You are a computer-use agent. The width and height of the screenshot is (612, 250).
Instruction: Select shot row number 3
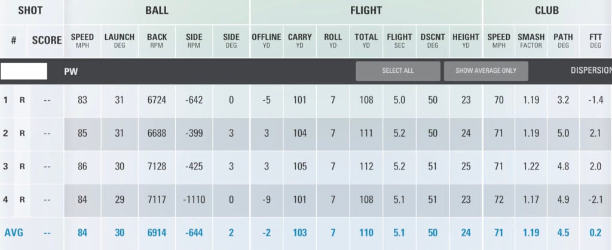[6, 166]
